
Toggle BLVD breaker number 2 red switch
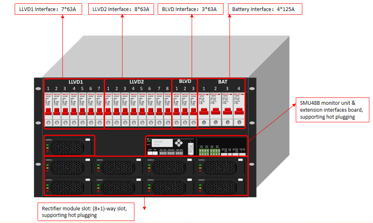(x=185, y=111)
